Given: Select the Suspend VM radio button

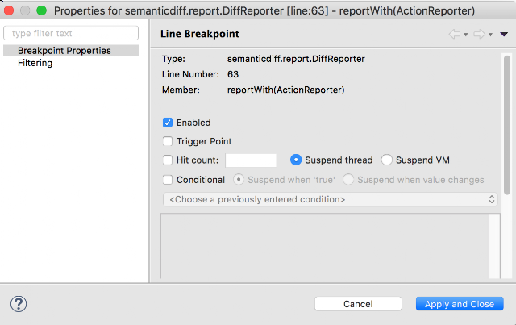Looking at the screenshot, I should (x=387, y=160).
